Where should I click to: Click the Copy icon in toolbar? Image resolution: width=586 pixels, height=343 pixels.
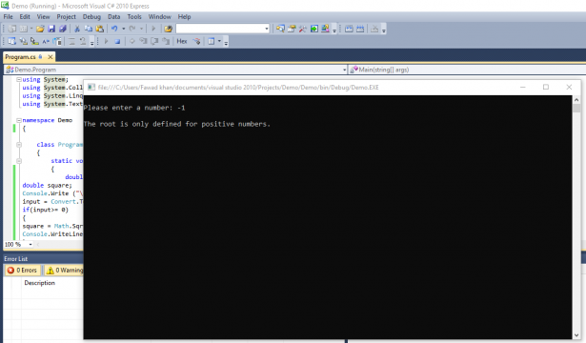coord(89,29)
